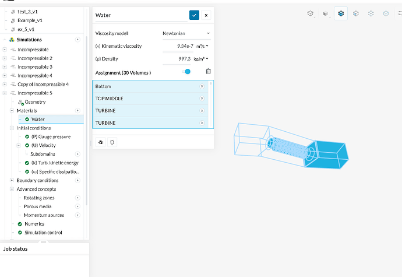
Task: Click the delete material trash button
Action: click(x=112, y=142)
